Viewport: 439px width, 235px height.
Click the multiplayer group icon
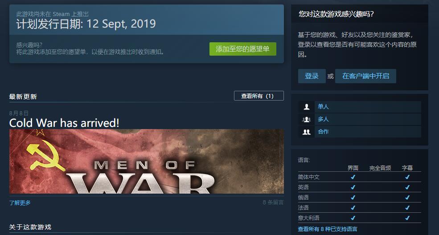click(307, 119)
